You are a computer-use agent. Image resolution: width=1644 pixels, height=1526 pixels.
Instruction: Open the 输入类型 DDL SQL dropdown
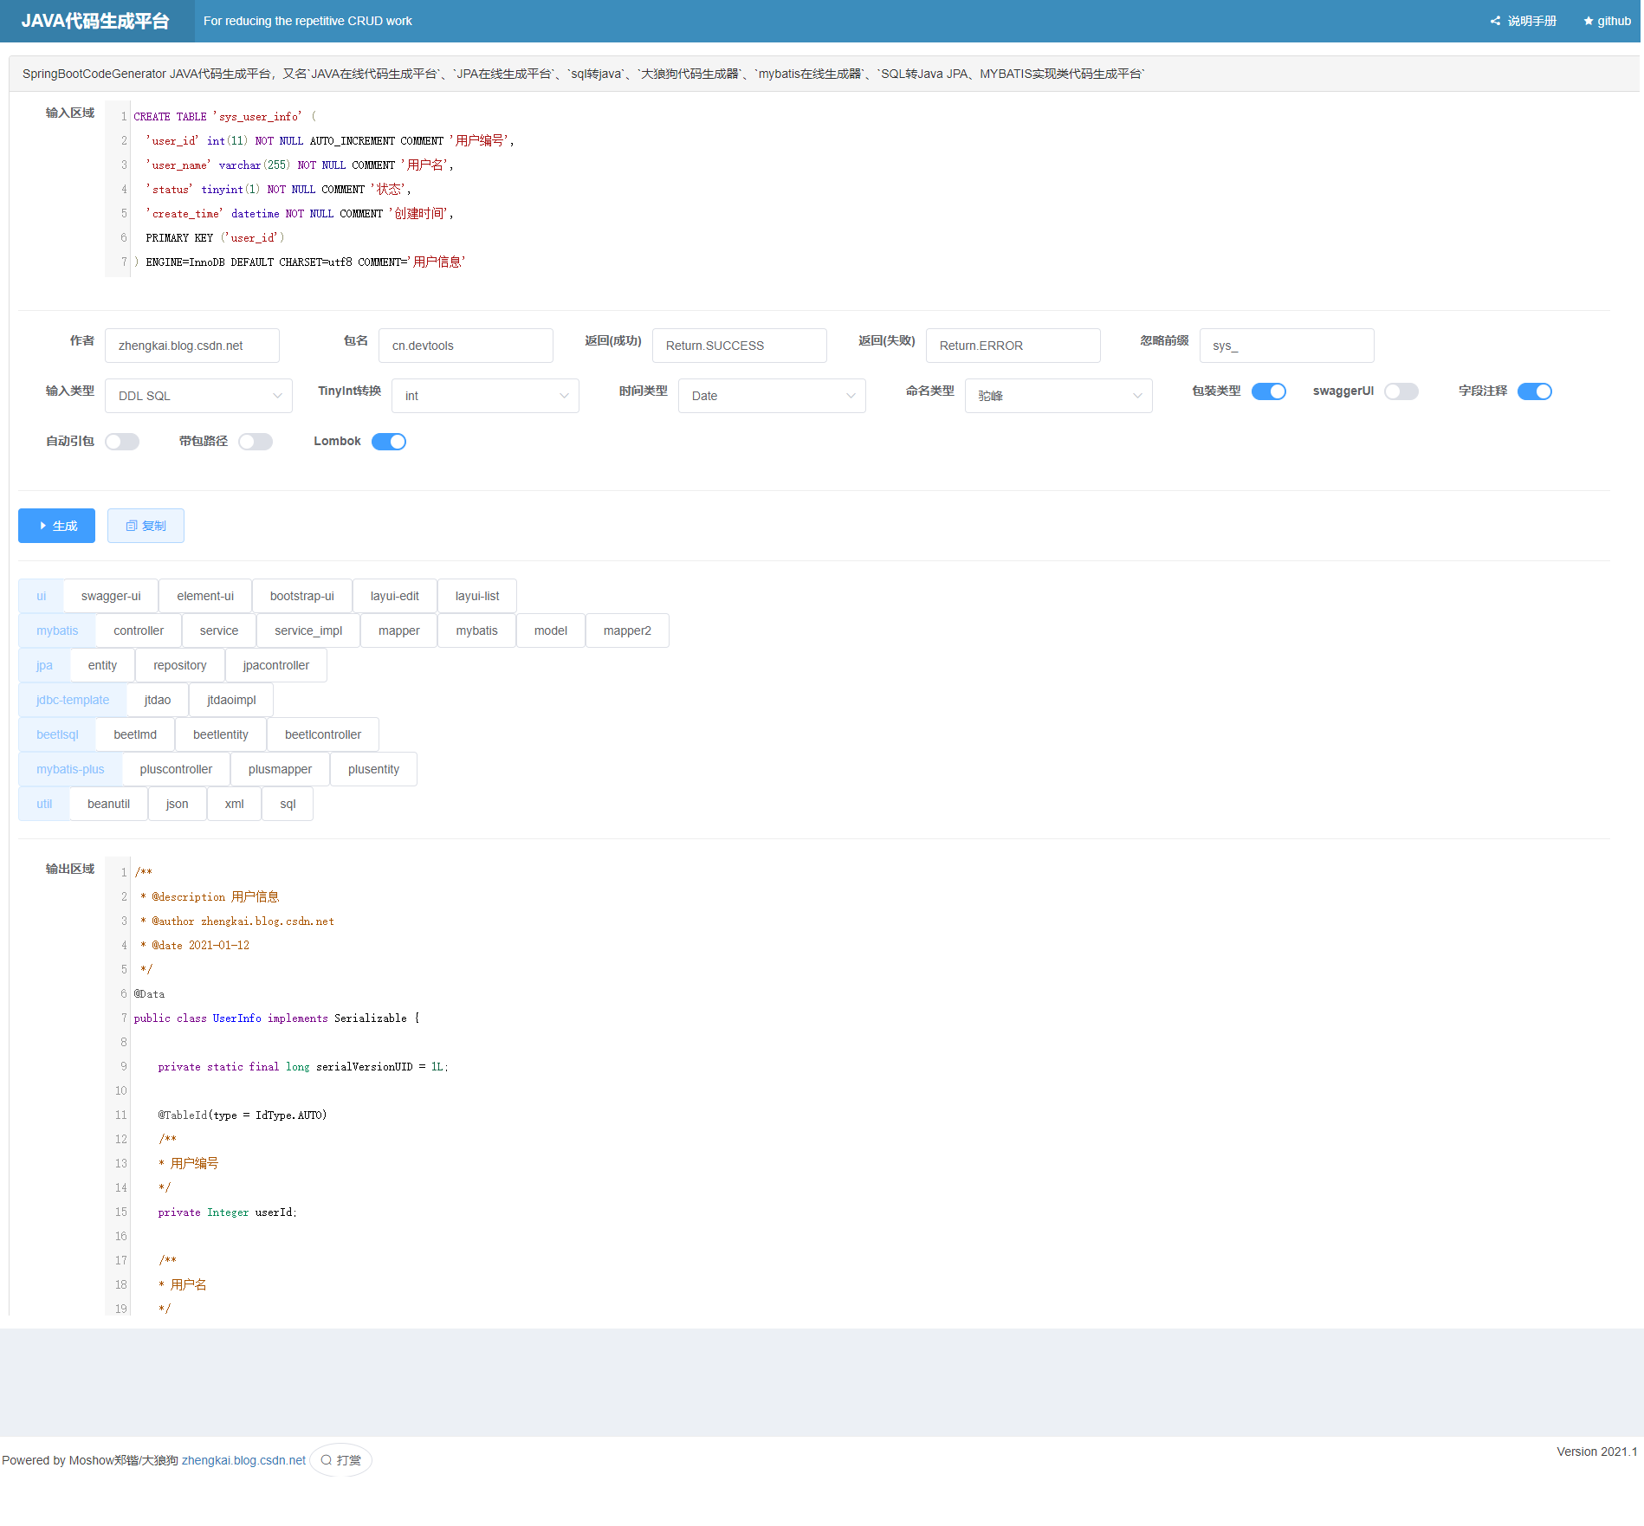(198, 396)
